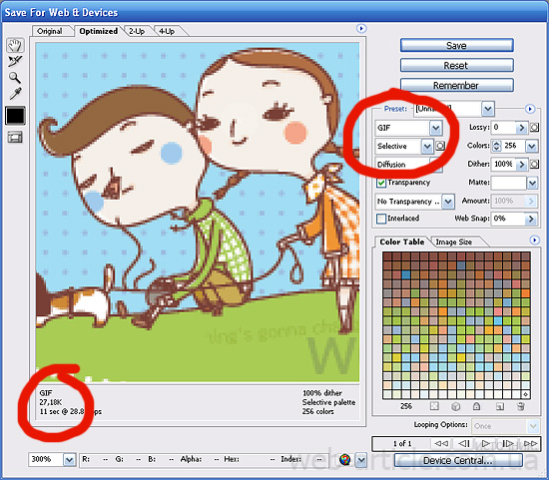Switch to the Optimized tab
Image resolution: width=549 pixels, height=480 pixels.
pos(99,31)
